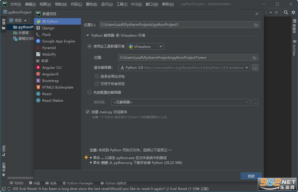
Task: Click the project 位置(L) path field
Action: coord(180,25)
